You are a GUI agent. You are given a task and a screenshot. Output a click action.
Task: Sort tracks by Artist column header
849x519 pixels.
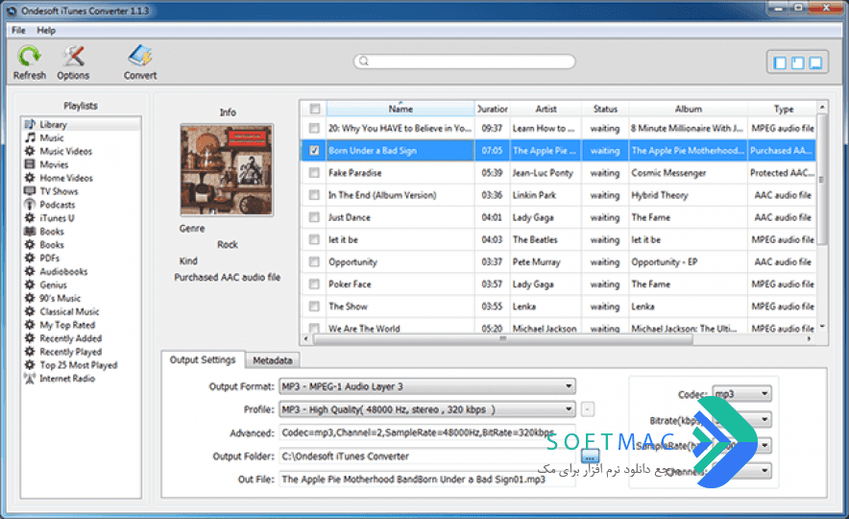tap(546, 109)
